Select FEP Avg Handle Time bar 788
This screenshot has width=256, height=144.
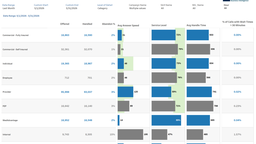[200, 106]
